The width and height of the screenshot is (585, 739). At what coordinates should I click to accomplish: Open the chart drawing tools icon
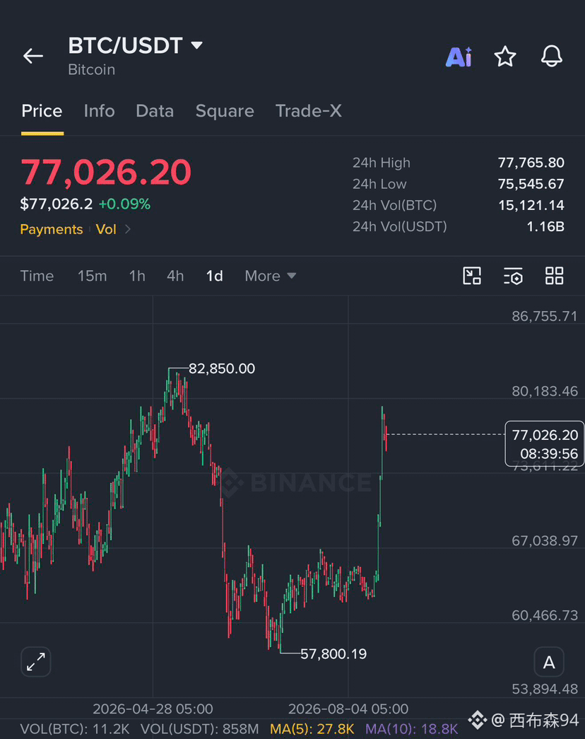pyautogui.click(x=472, y=276)
